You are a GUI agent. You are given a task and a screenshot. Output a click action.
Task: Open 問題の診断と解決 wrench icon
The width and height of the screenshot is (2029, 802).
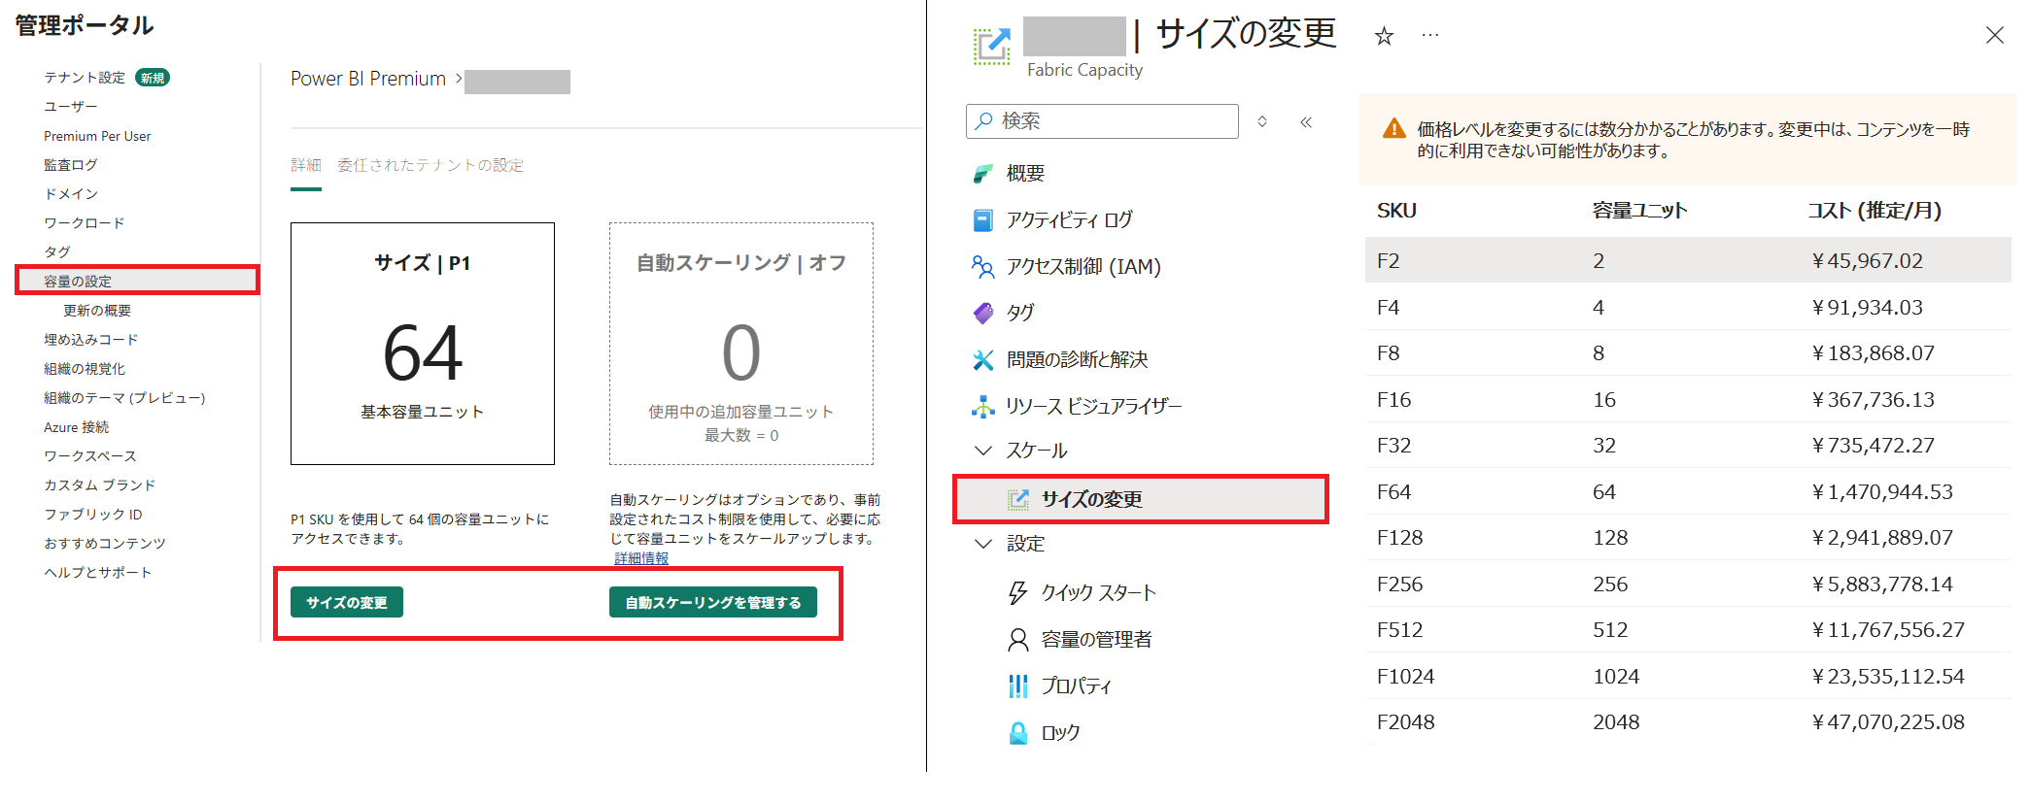click(x=982, y=360)
